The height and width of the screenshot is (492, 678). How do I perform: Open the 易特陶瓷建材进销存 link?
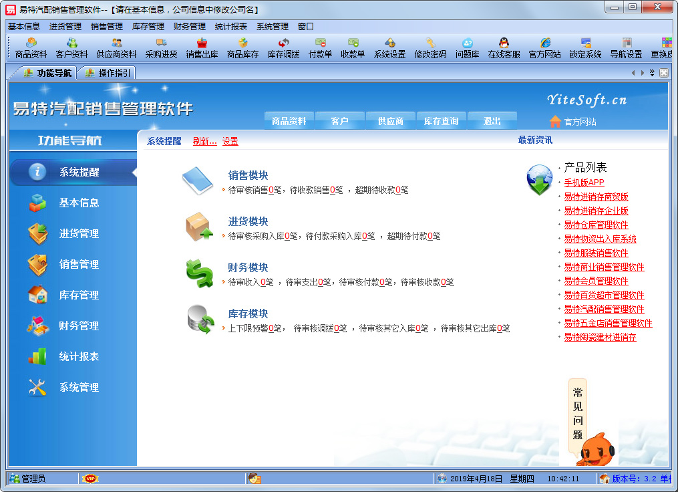pyautogui.click(x=600, y=337)
